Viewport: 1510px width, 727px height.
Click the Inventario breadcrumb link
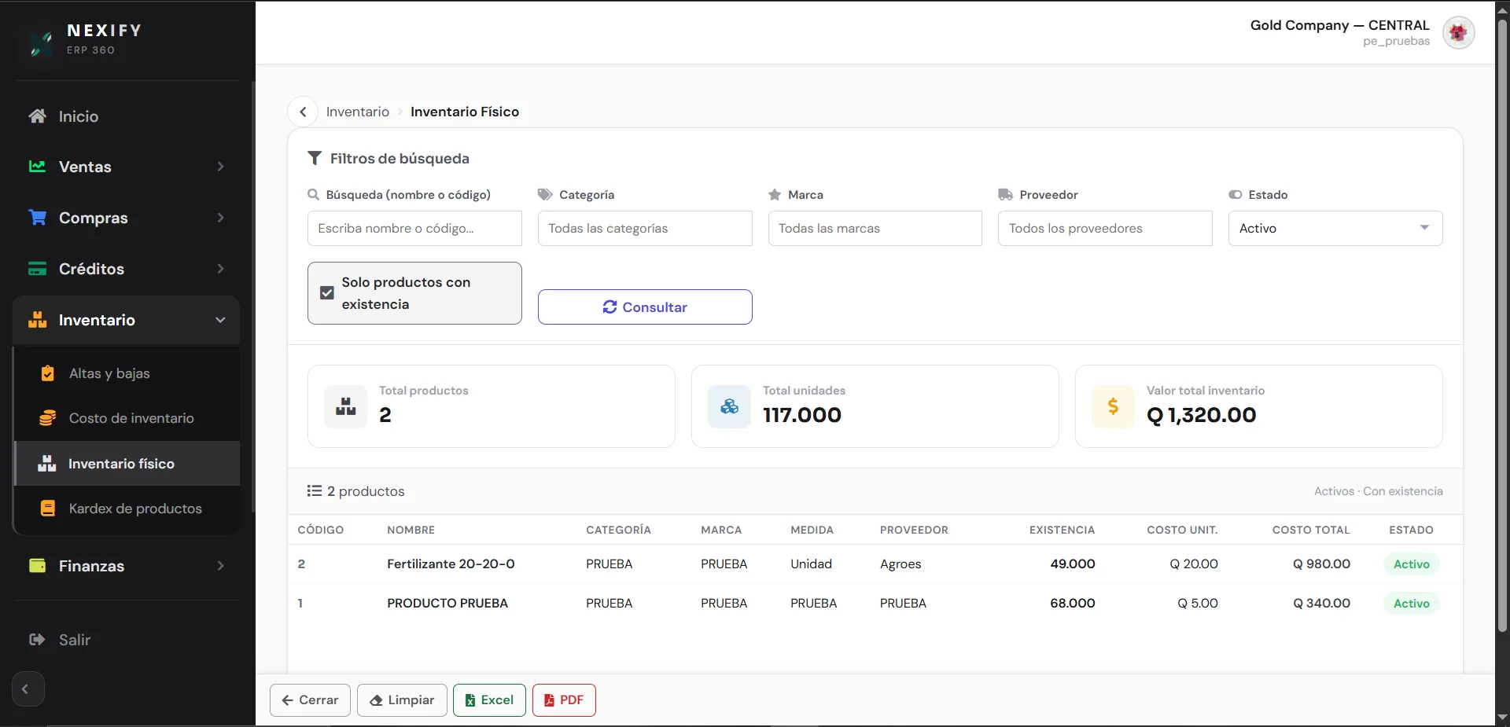click(x=358, y=112)
